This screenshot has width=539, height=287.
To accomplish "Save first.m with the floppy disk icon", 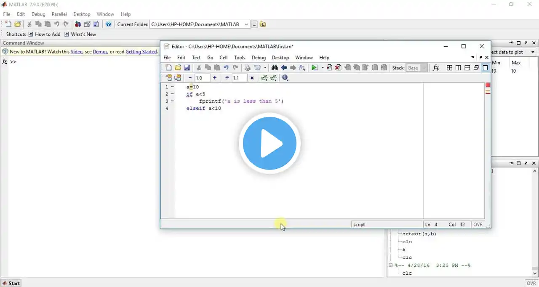I will [187, 68].
